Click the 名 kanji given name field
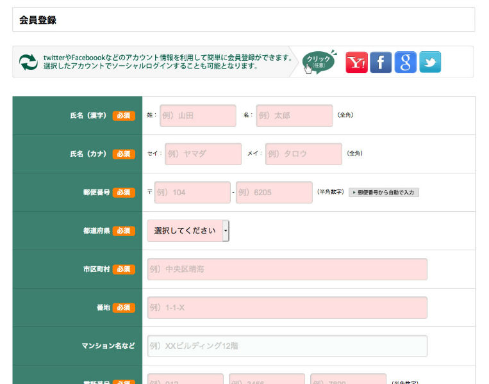The height and width of the screenshot is (384, 489). (x=294, y=116)
